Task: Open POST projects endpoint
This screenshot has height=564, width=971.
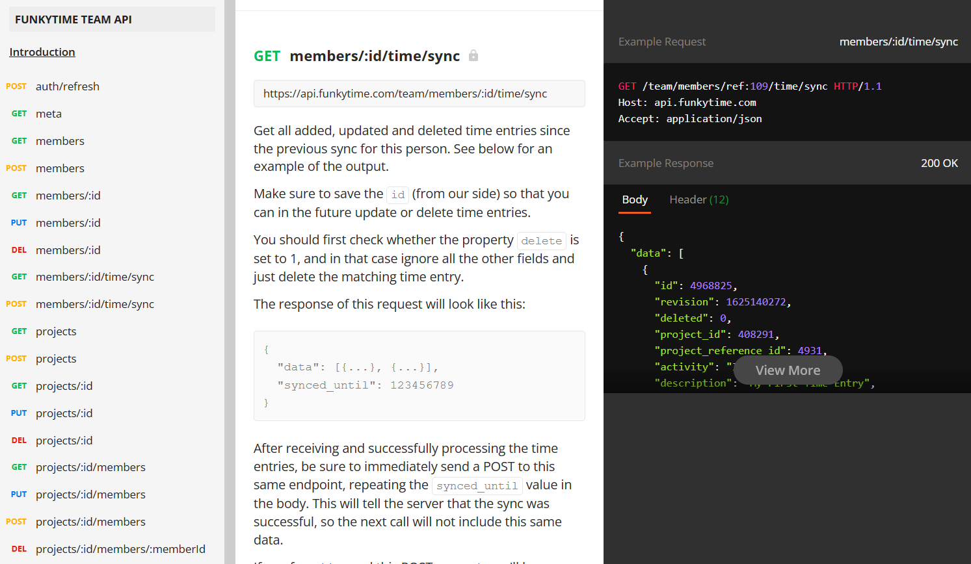Action: click(x=41, y=359)
